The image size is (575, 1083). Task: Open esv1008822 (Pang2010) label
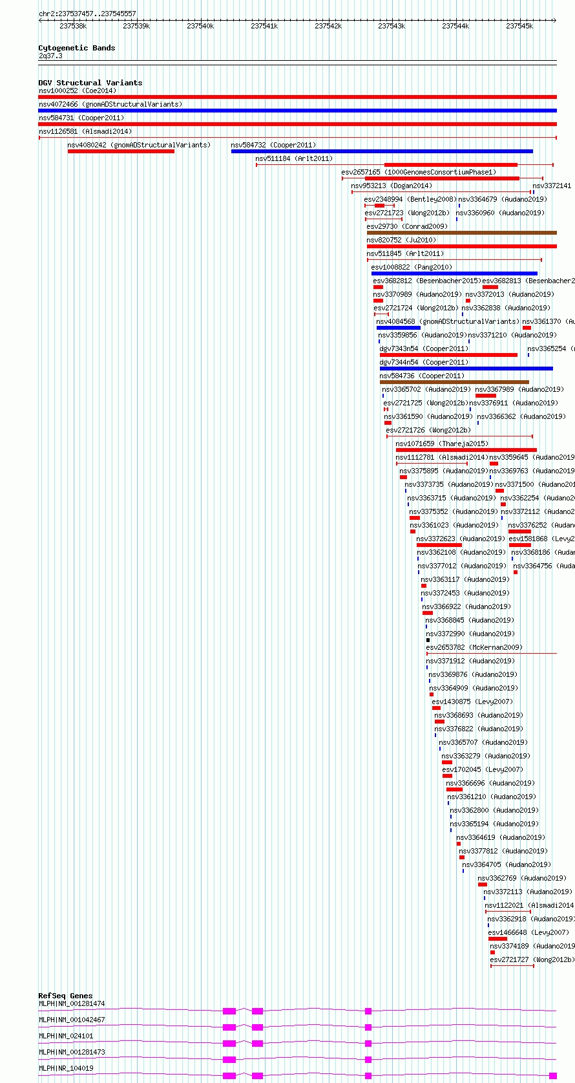coord(412,267)
